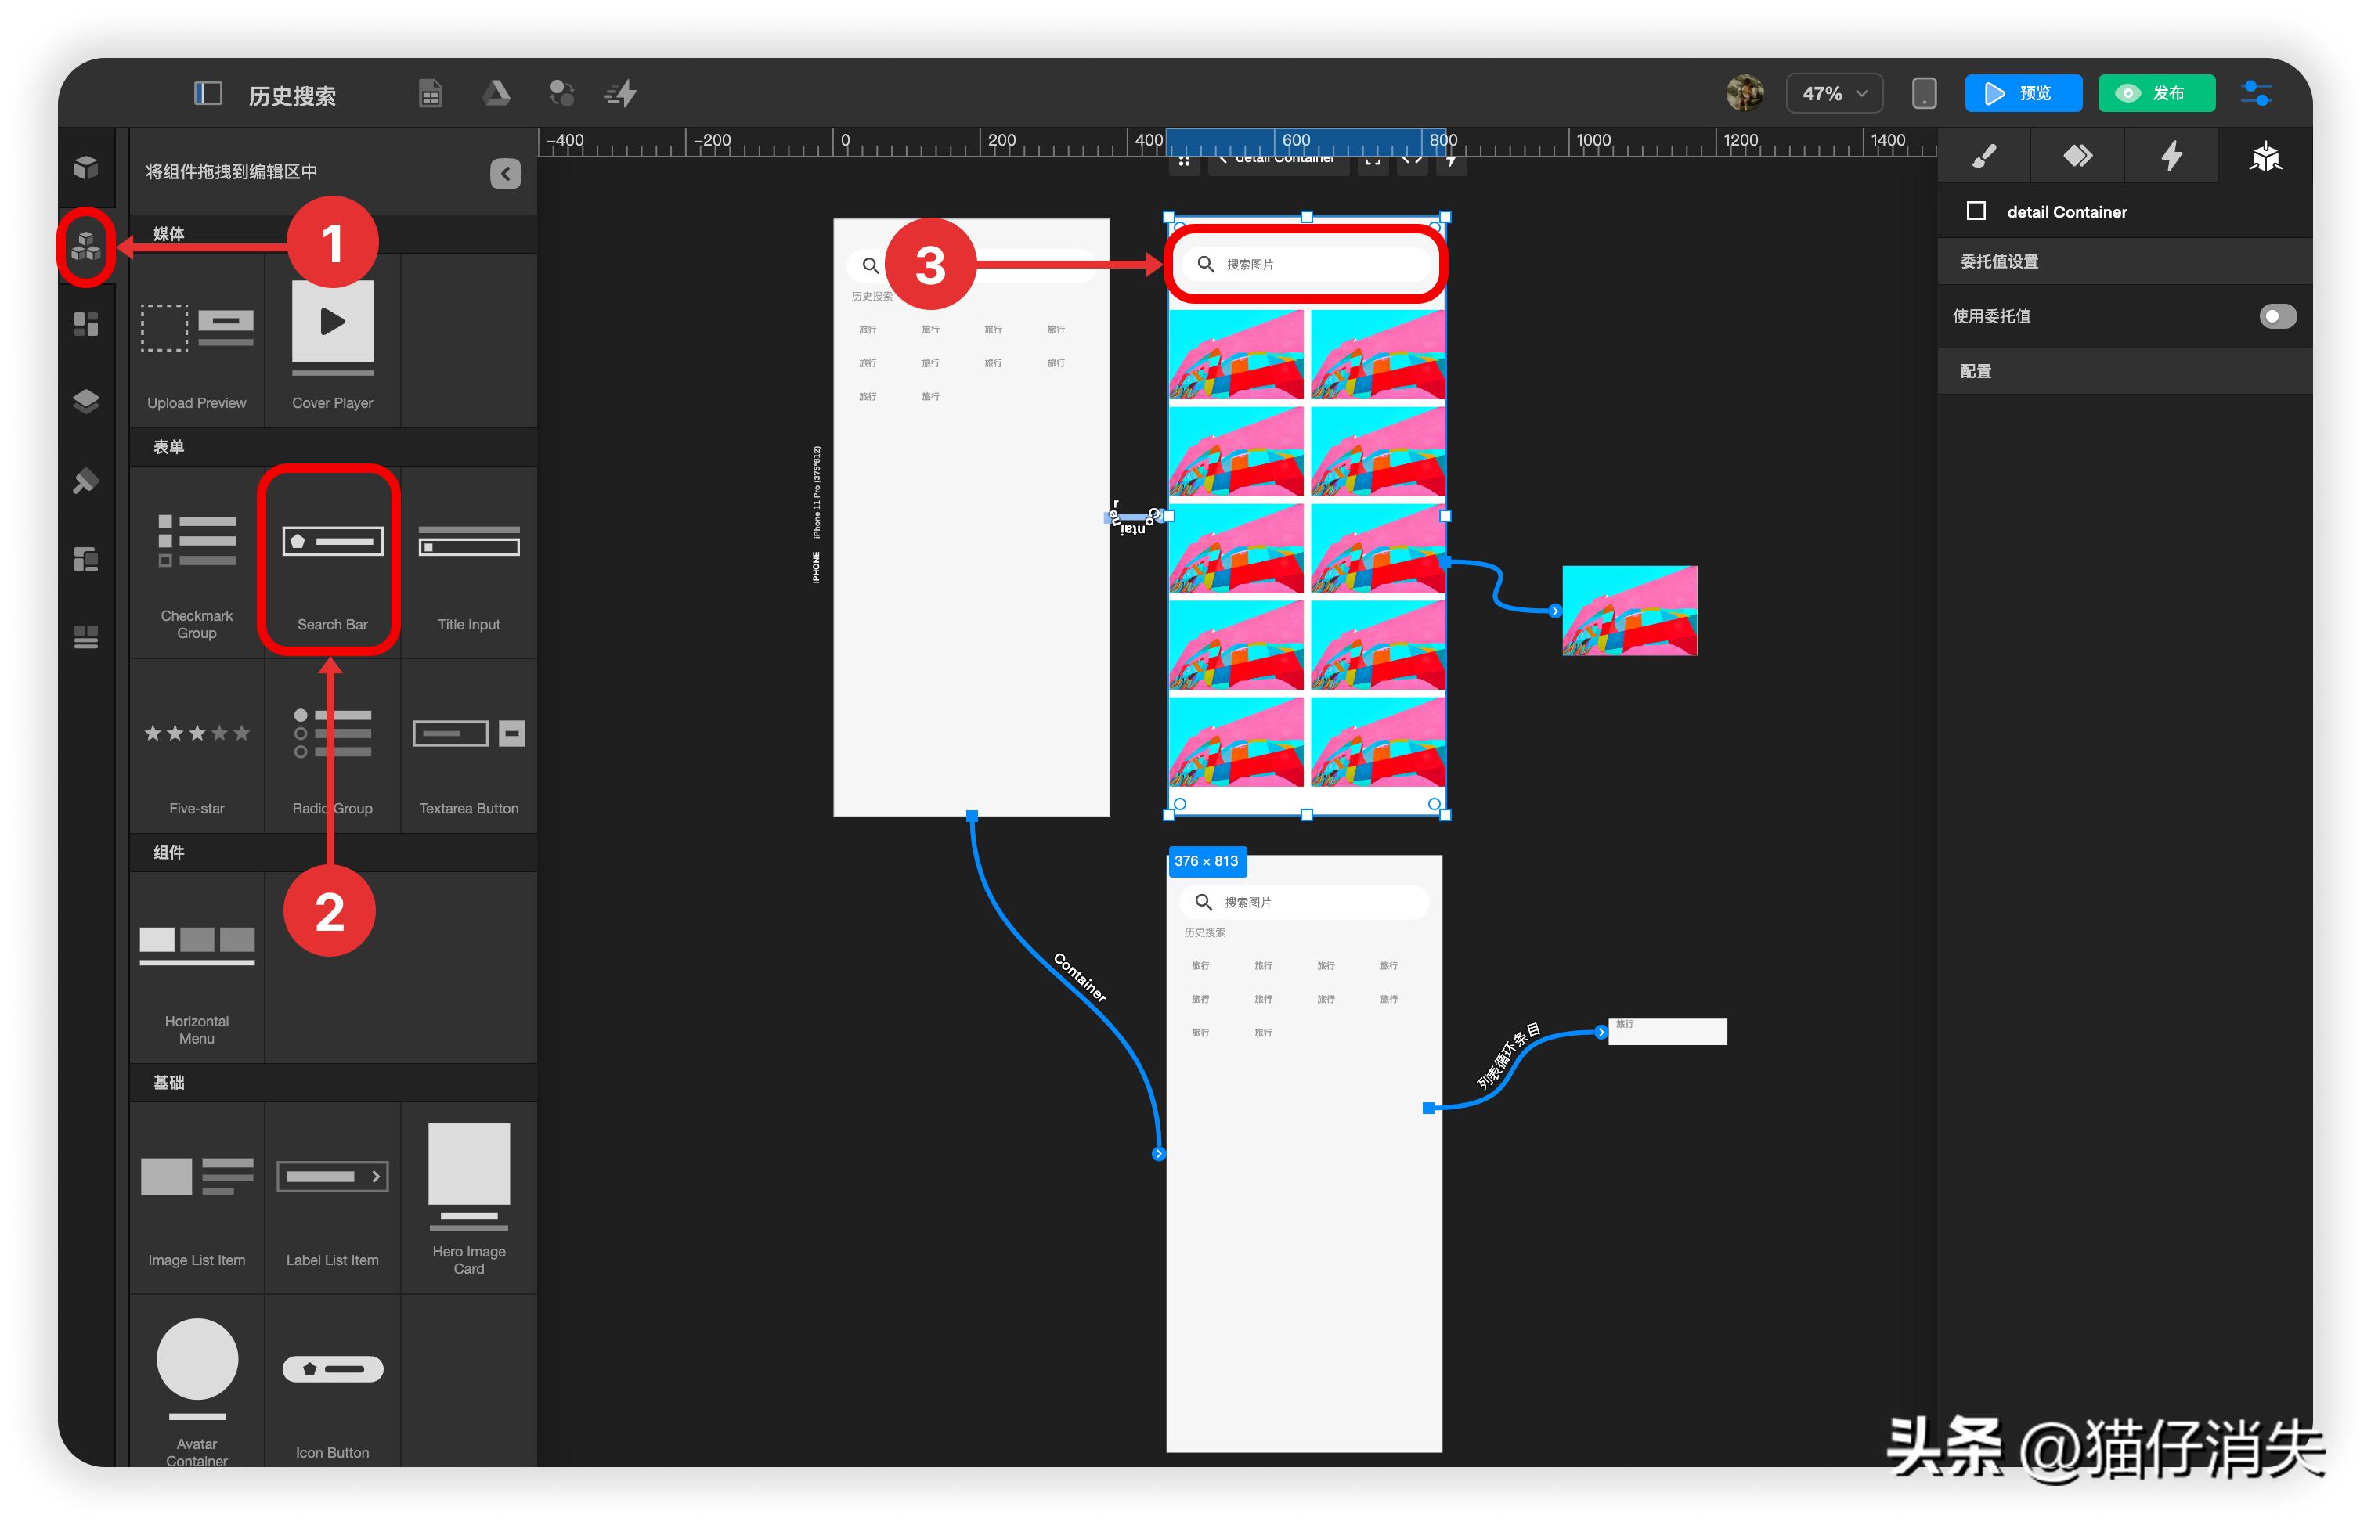The image size is (2371, 1525).
Task: Select the hammer tool sidebar icon
Action: (x=86, y=481)
